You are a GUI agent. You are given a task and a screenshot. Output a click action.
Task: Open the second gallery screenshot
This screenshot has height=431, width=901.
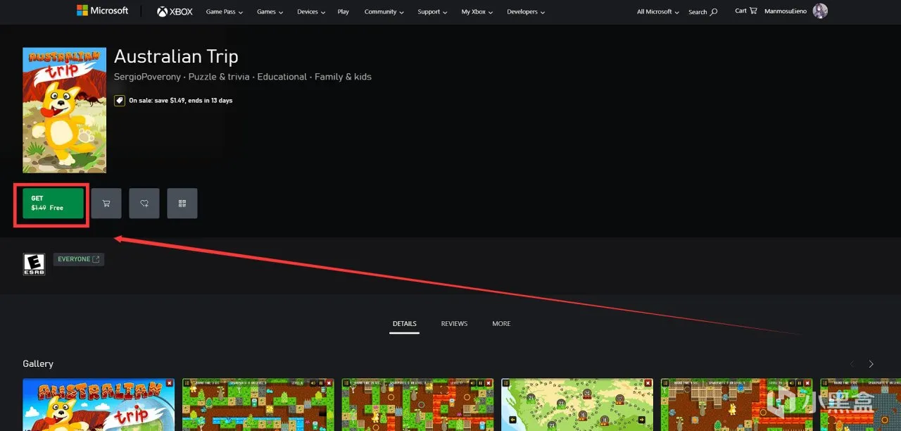tap(258, 404)
